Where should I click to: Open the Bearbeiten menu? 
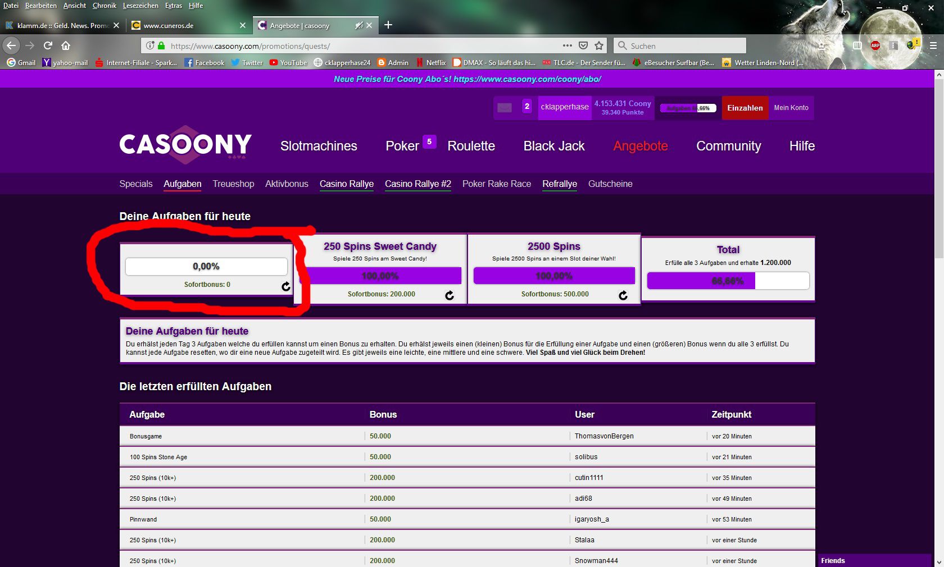point(41,6)
